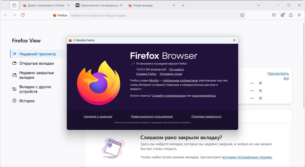Dismiss the third row with its X
The width and height of the screenshot is (305, 167).
(x=260, y=98)
